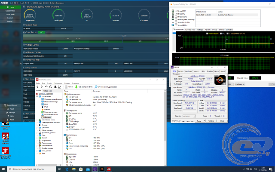This screenshot has width=275, height=172.
Task: Click the AIDA64 forward navigation arrow
Action: pos(42,87)
